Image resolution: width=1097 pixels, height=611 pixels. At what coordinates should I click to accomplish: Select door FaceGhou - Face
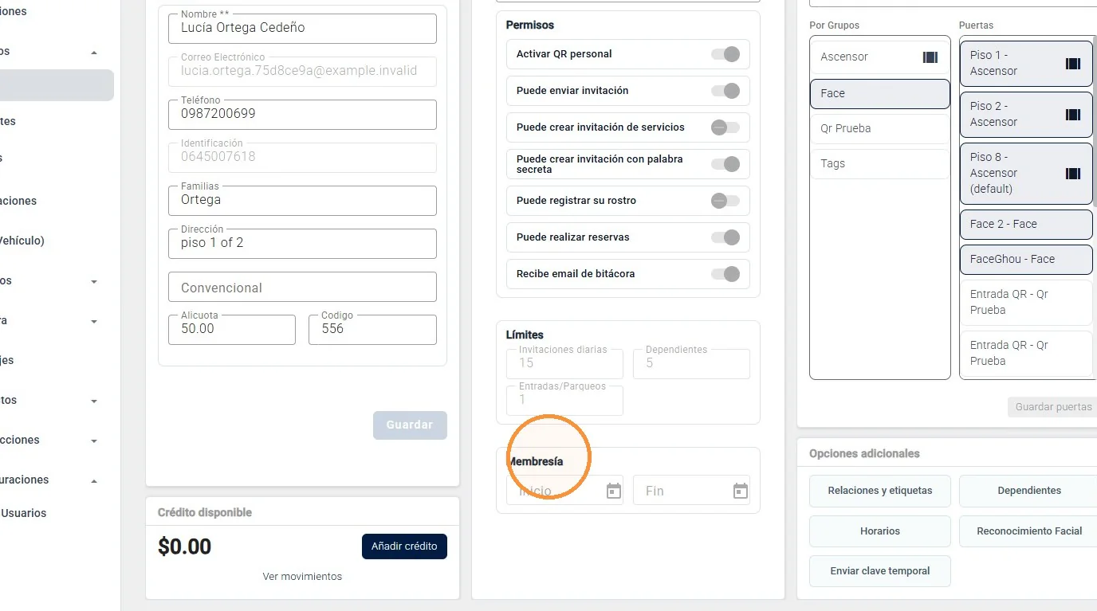1026,260
